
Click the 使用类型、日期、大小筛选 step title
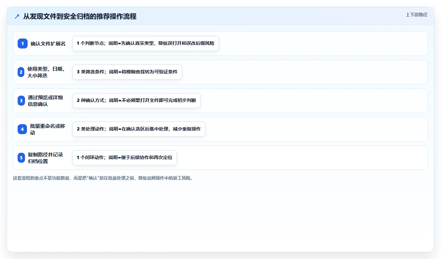click(x=46, y=72)
